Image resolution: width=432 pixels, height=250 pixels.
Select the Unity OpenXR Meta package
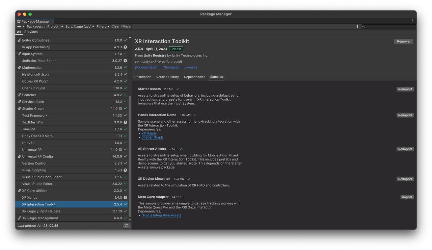(72, 136)
